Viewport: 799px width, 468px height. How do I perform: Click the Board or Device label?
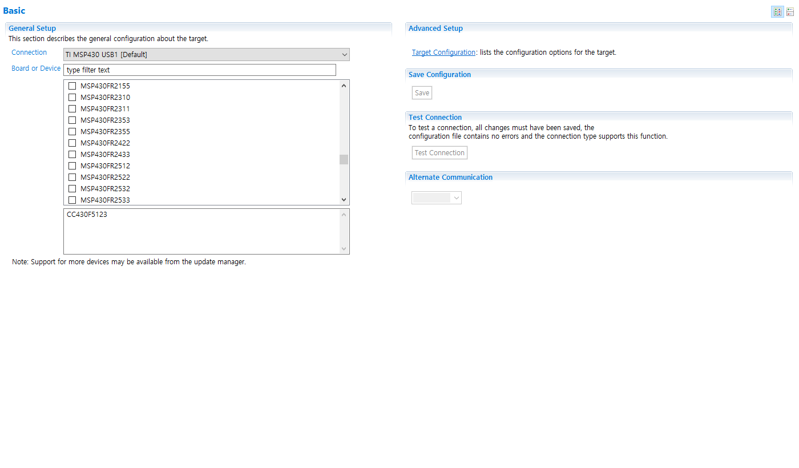36,68
